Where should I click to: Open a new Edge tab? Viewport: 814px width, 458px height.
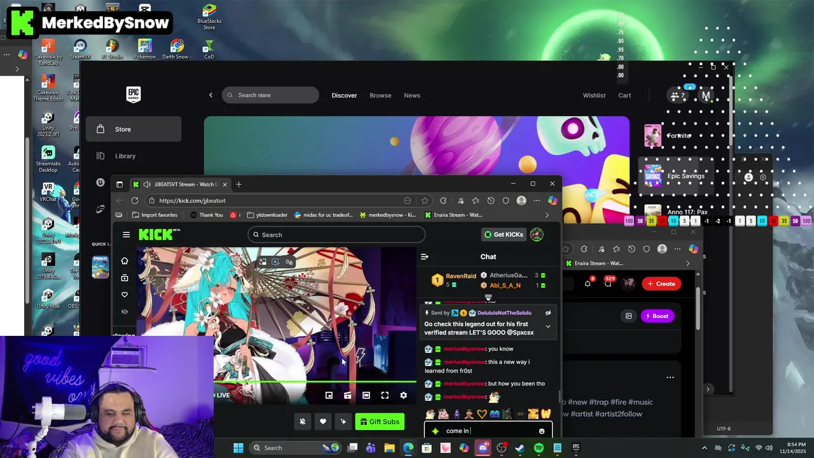[238, 184]
